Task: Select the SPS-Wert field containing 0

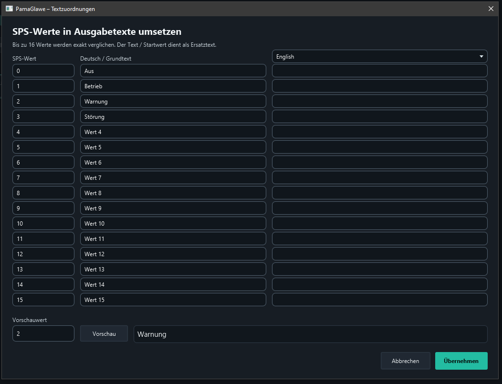Action: tap(43, 71)
